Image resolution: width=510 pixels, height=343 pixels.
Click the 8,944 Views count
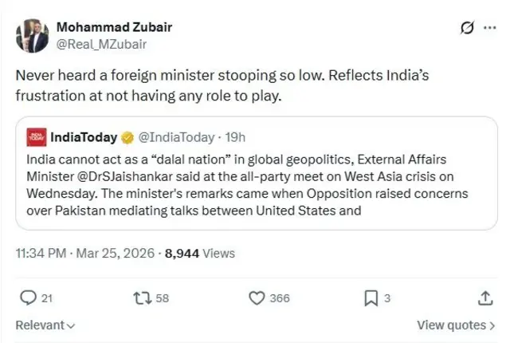[x=199, y=254]
